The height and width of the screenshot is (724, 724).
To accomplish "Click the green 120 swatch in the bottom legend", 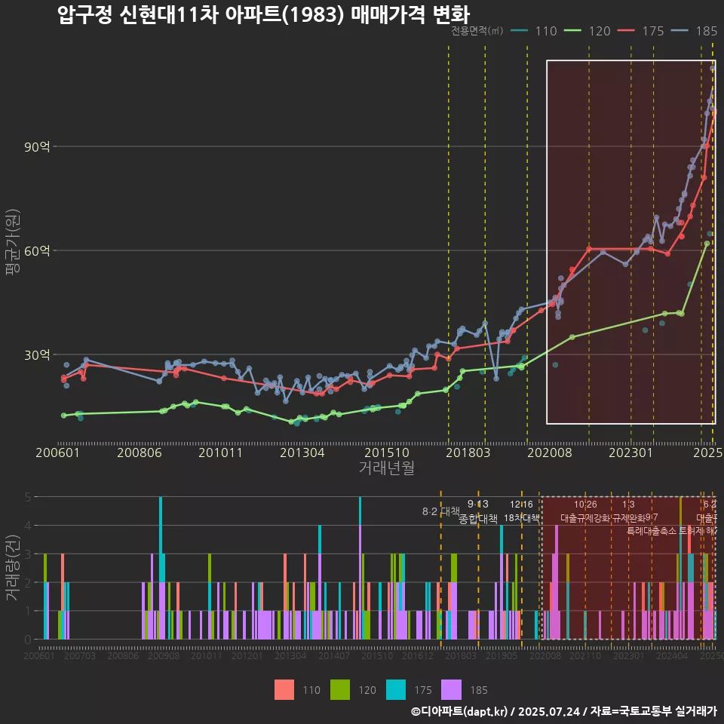I will [340, 690].
